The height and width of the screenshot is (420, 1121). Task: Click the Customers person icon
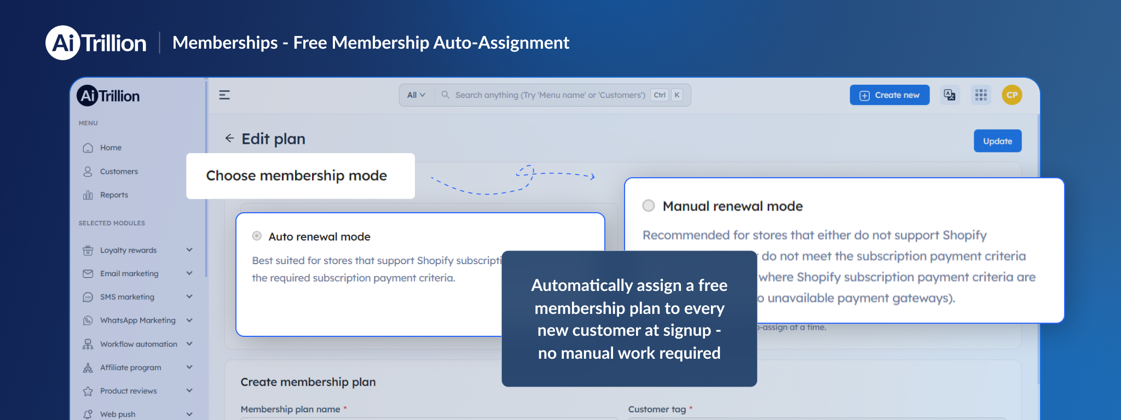coord(88,171)
